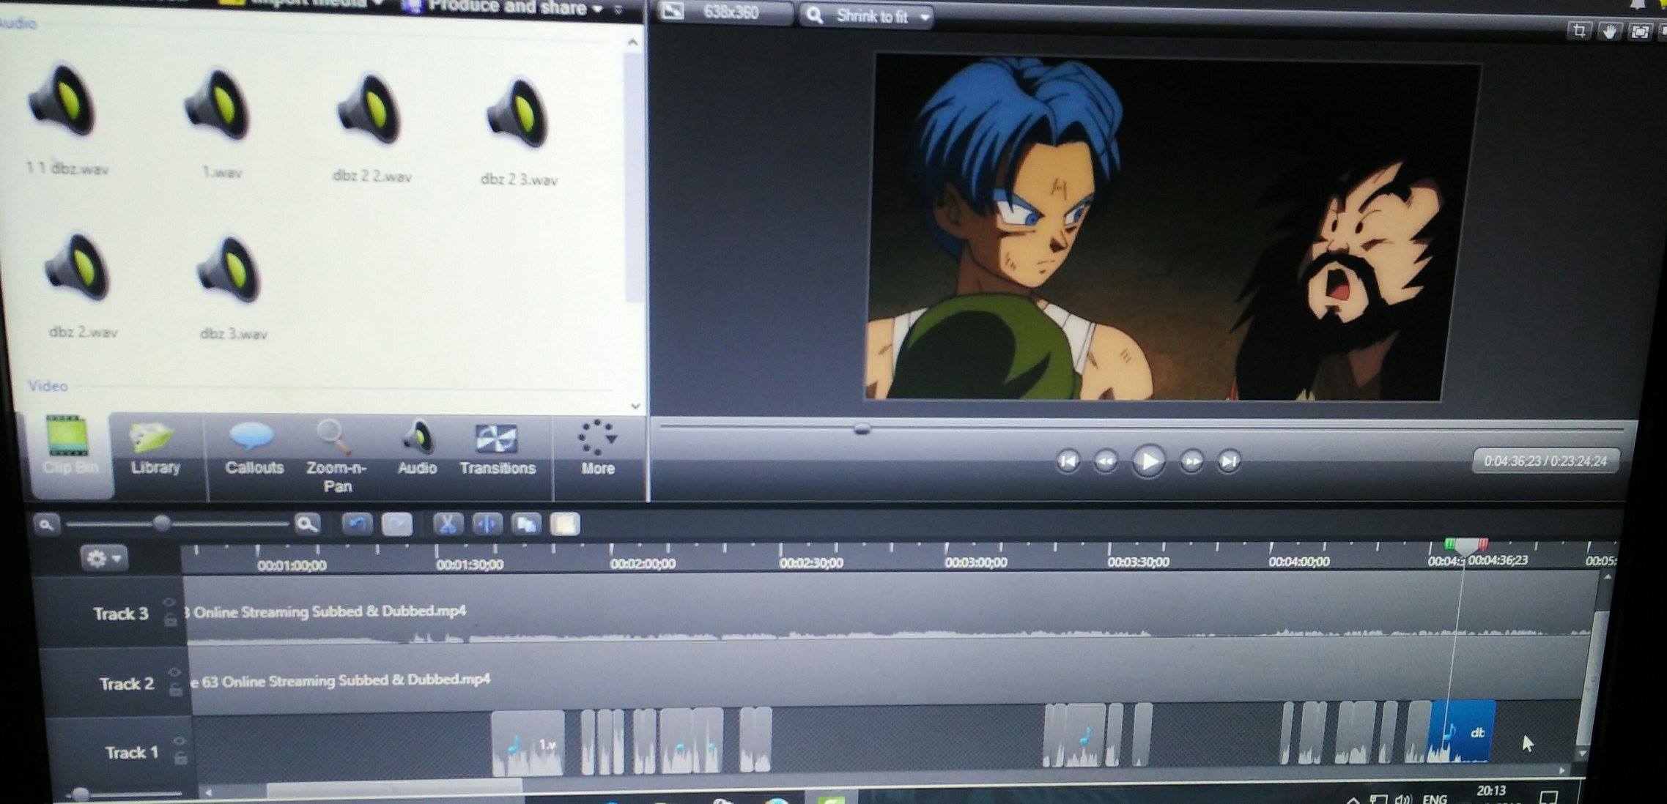Split the clip at the playhead
The image size is (1667, 804).
pyautogui.click(x=487, y=524)
